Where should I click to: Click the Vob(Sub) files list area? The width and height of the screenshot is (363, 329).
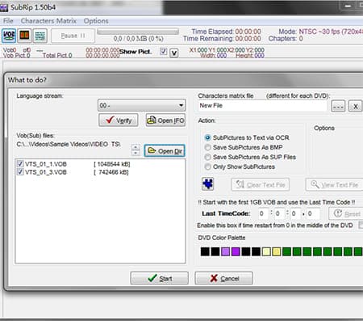click(100, 211)
